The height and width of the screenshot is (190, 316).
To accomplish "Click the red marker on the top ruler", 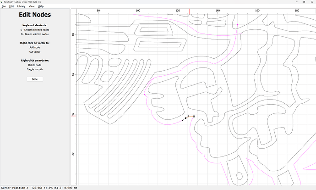I will tap(190, 11).
